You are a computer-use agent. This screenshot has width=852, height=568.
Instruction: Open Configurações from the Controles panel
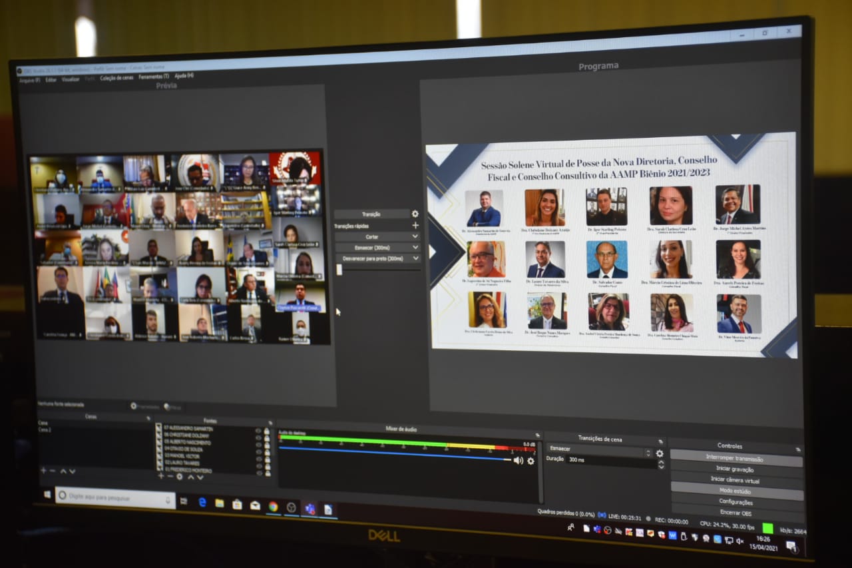click(x=737, y=502)
